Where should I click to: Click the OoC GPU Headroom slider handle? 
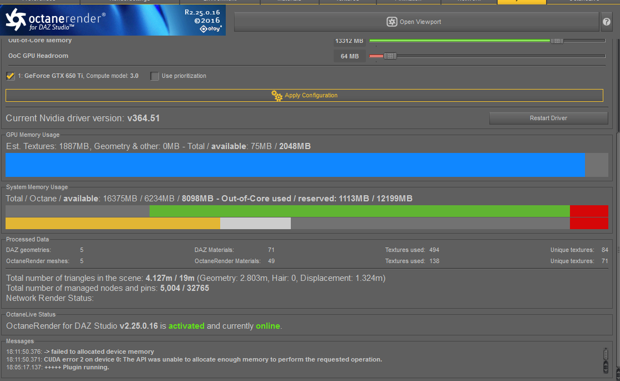pyautogui.click(x=390, y=56)
